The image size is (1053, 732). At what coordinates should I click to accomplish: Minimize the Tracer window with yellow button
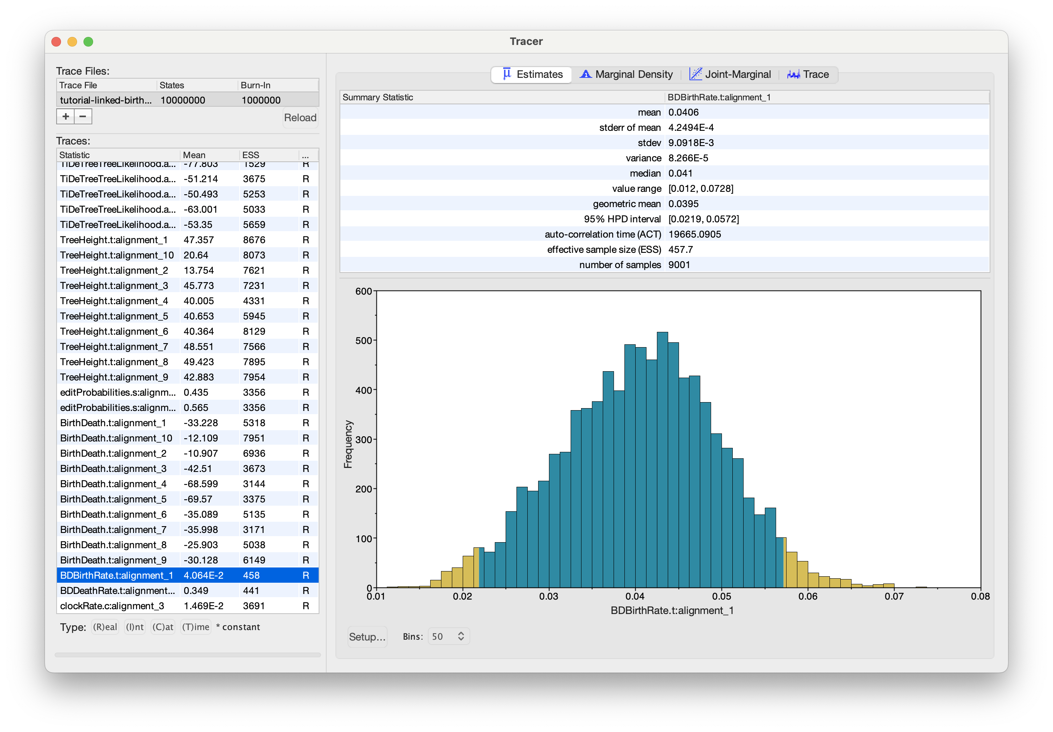pos(73,42)
